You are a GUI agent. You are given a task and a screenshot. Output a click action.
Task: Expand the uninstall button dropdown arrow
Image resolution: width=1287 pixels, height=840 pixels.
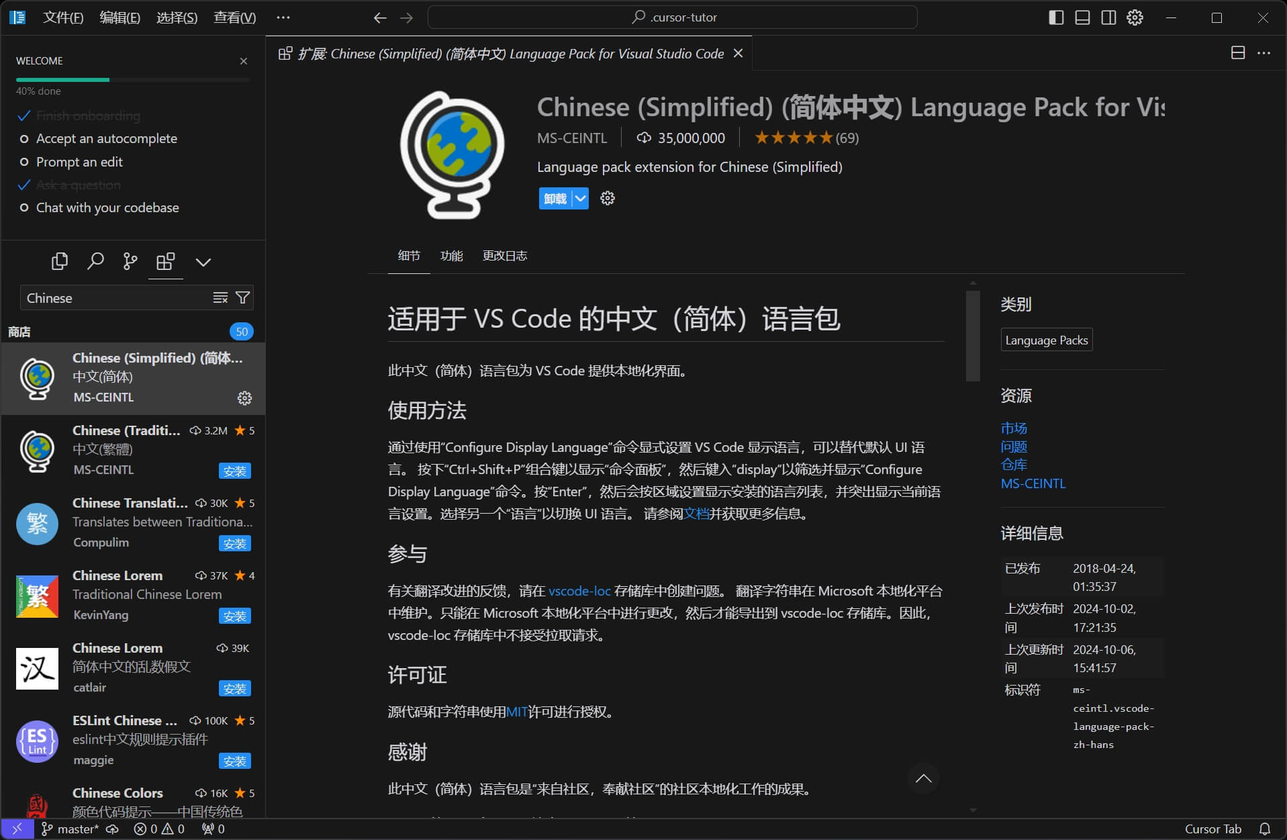[x=581, y=199]
